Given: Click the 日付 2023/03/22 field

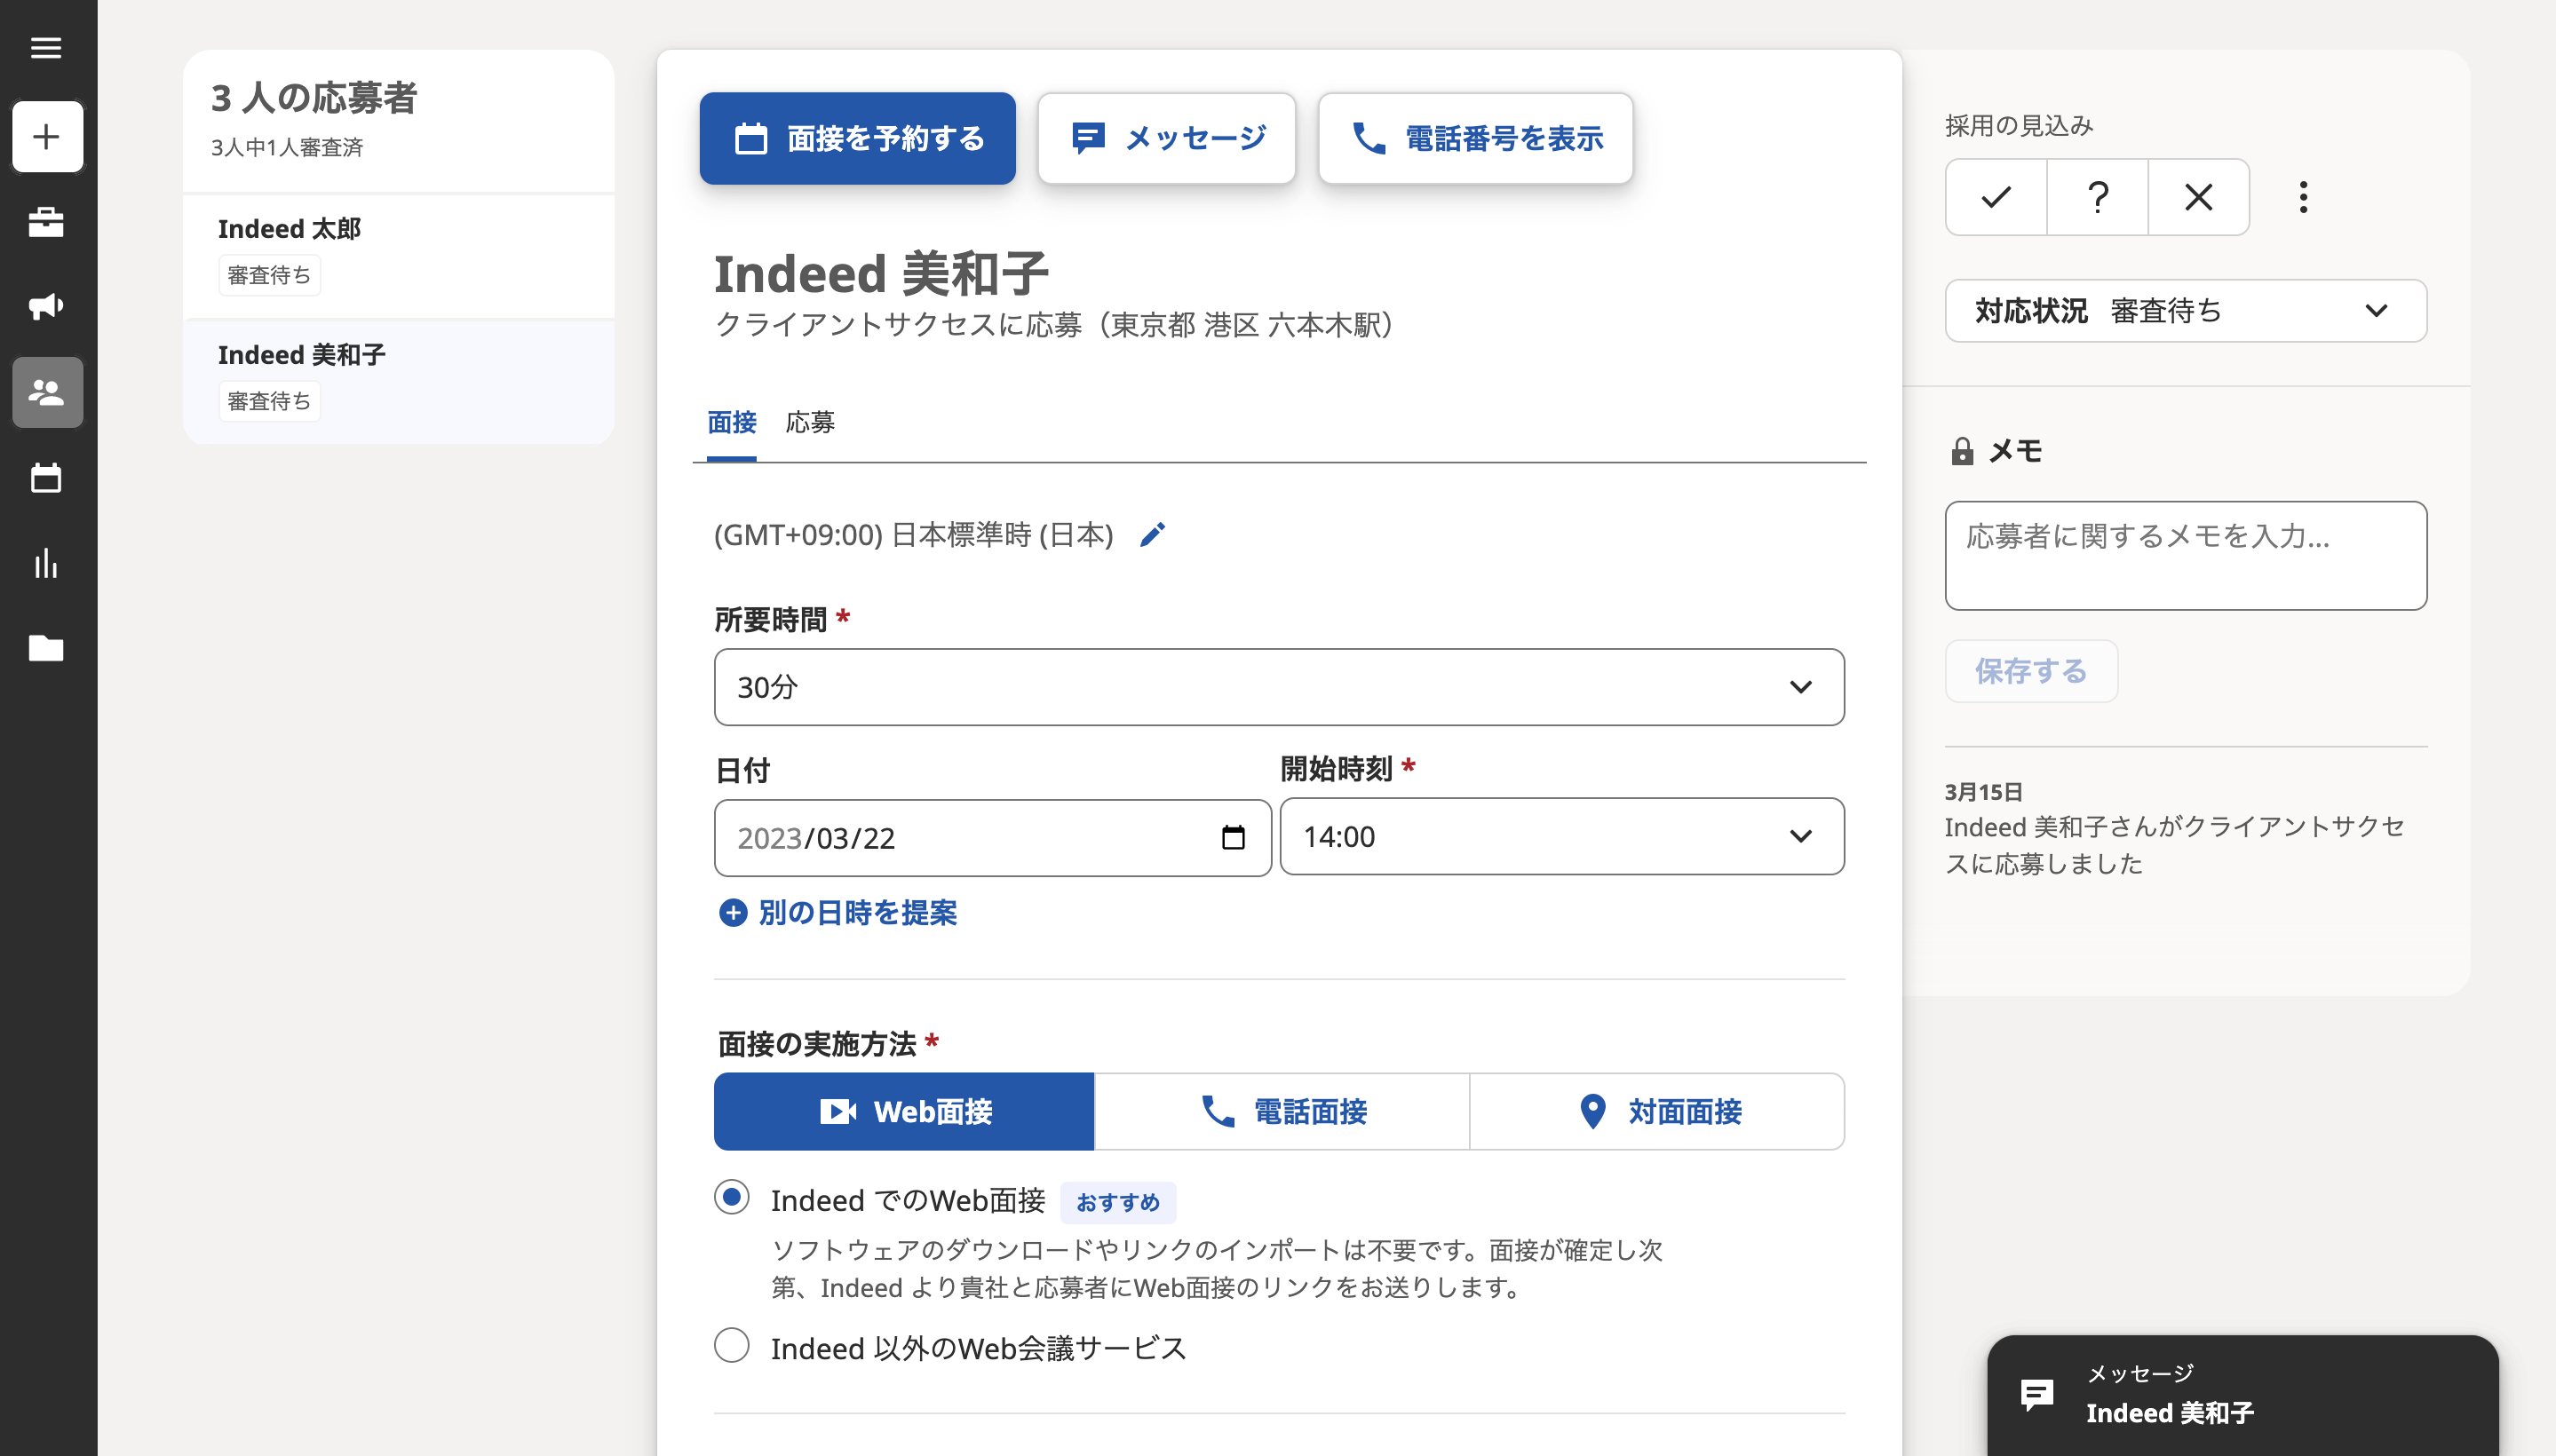Looking at the screenshot, I should (992, 837).
